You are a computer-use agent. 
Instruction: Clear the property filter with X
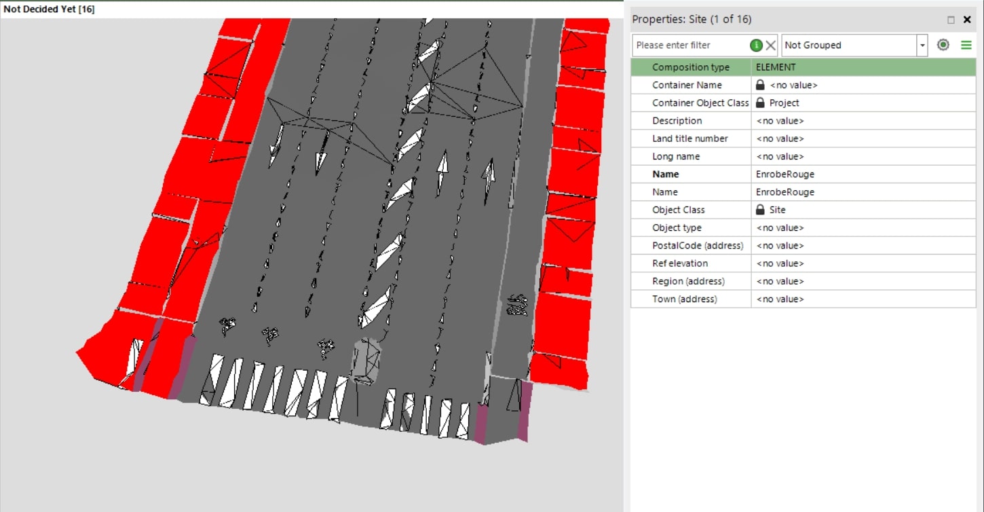pyautogui.click(x=771, y=45)
